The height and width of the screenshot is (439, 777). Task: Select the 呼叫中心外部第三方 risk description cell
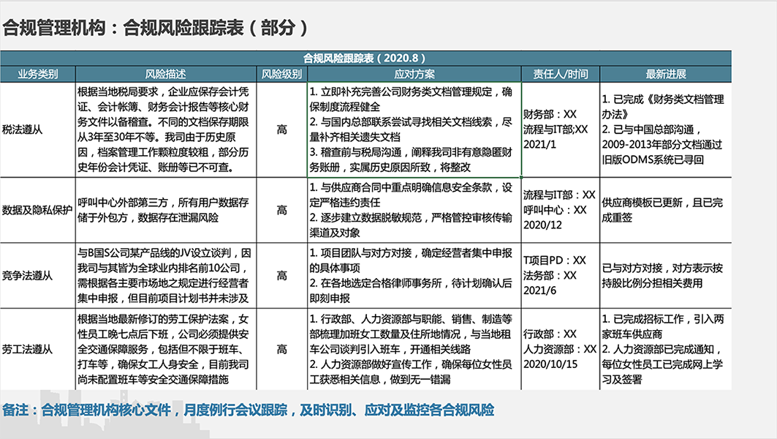165,210
